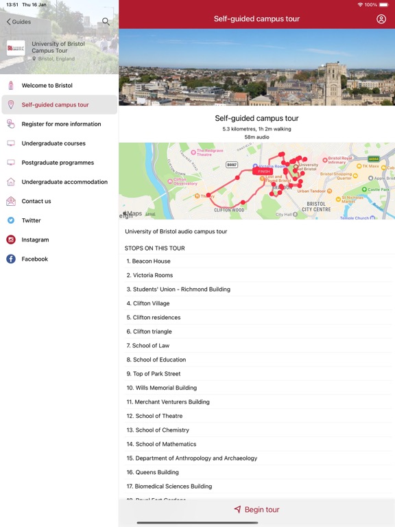Tap the Begin tour navigation arrow icon
This screenshot has width=395, height=527.
click(x=237, y=510)
